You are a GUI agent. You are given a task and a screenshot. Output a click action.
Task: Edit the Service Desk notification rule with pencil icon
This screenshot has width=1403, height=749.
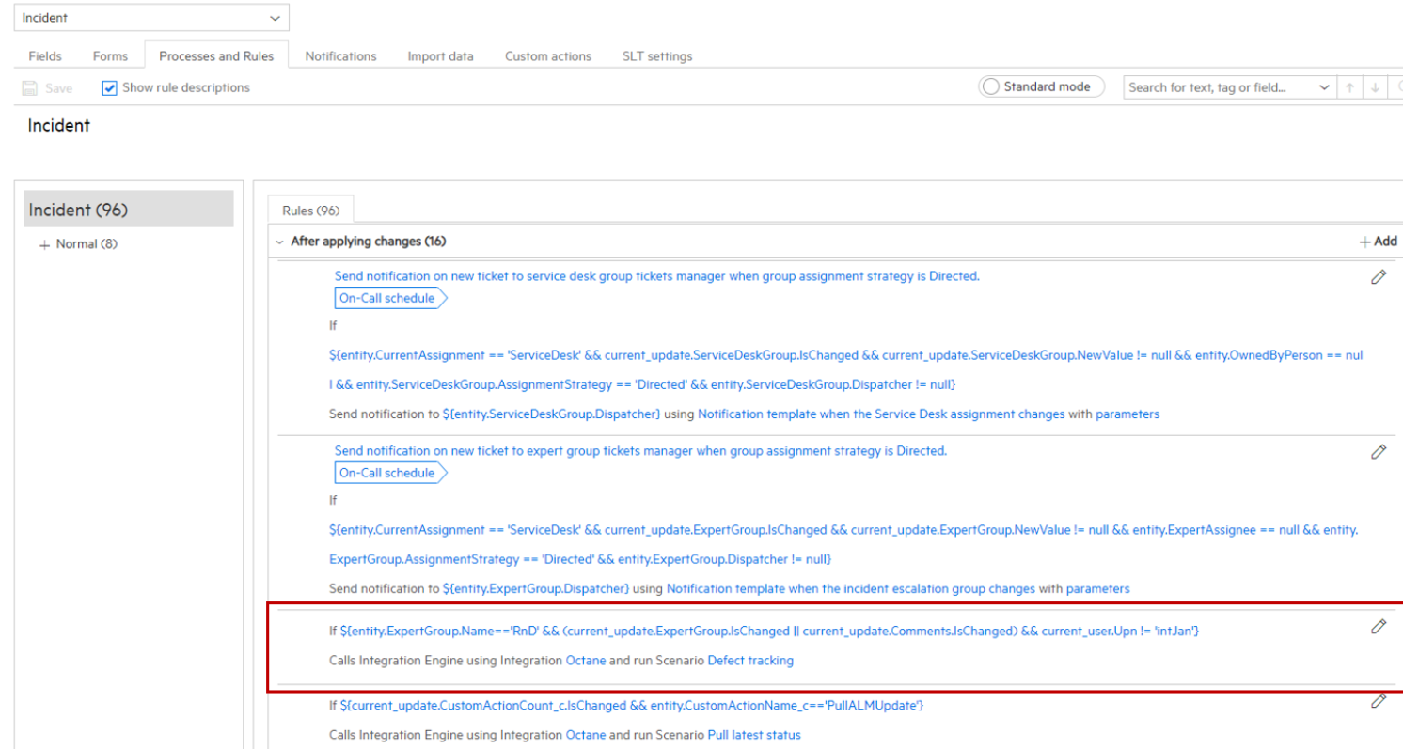tap(1379, 277)
